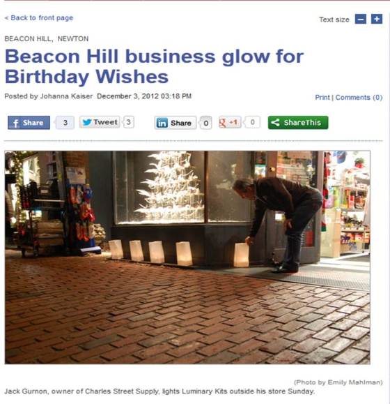390x404 pixels.
Task: Click the Facebook share count bubble
Action: tap(65, 123)
